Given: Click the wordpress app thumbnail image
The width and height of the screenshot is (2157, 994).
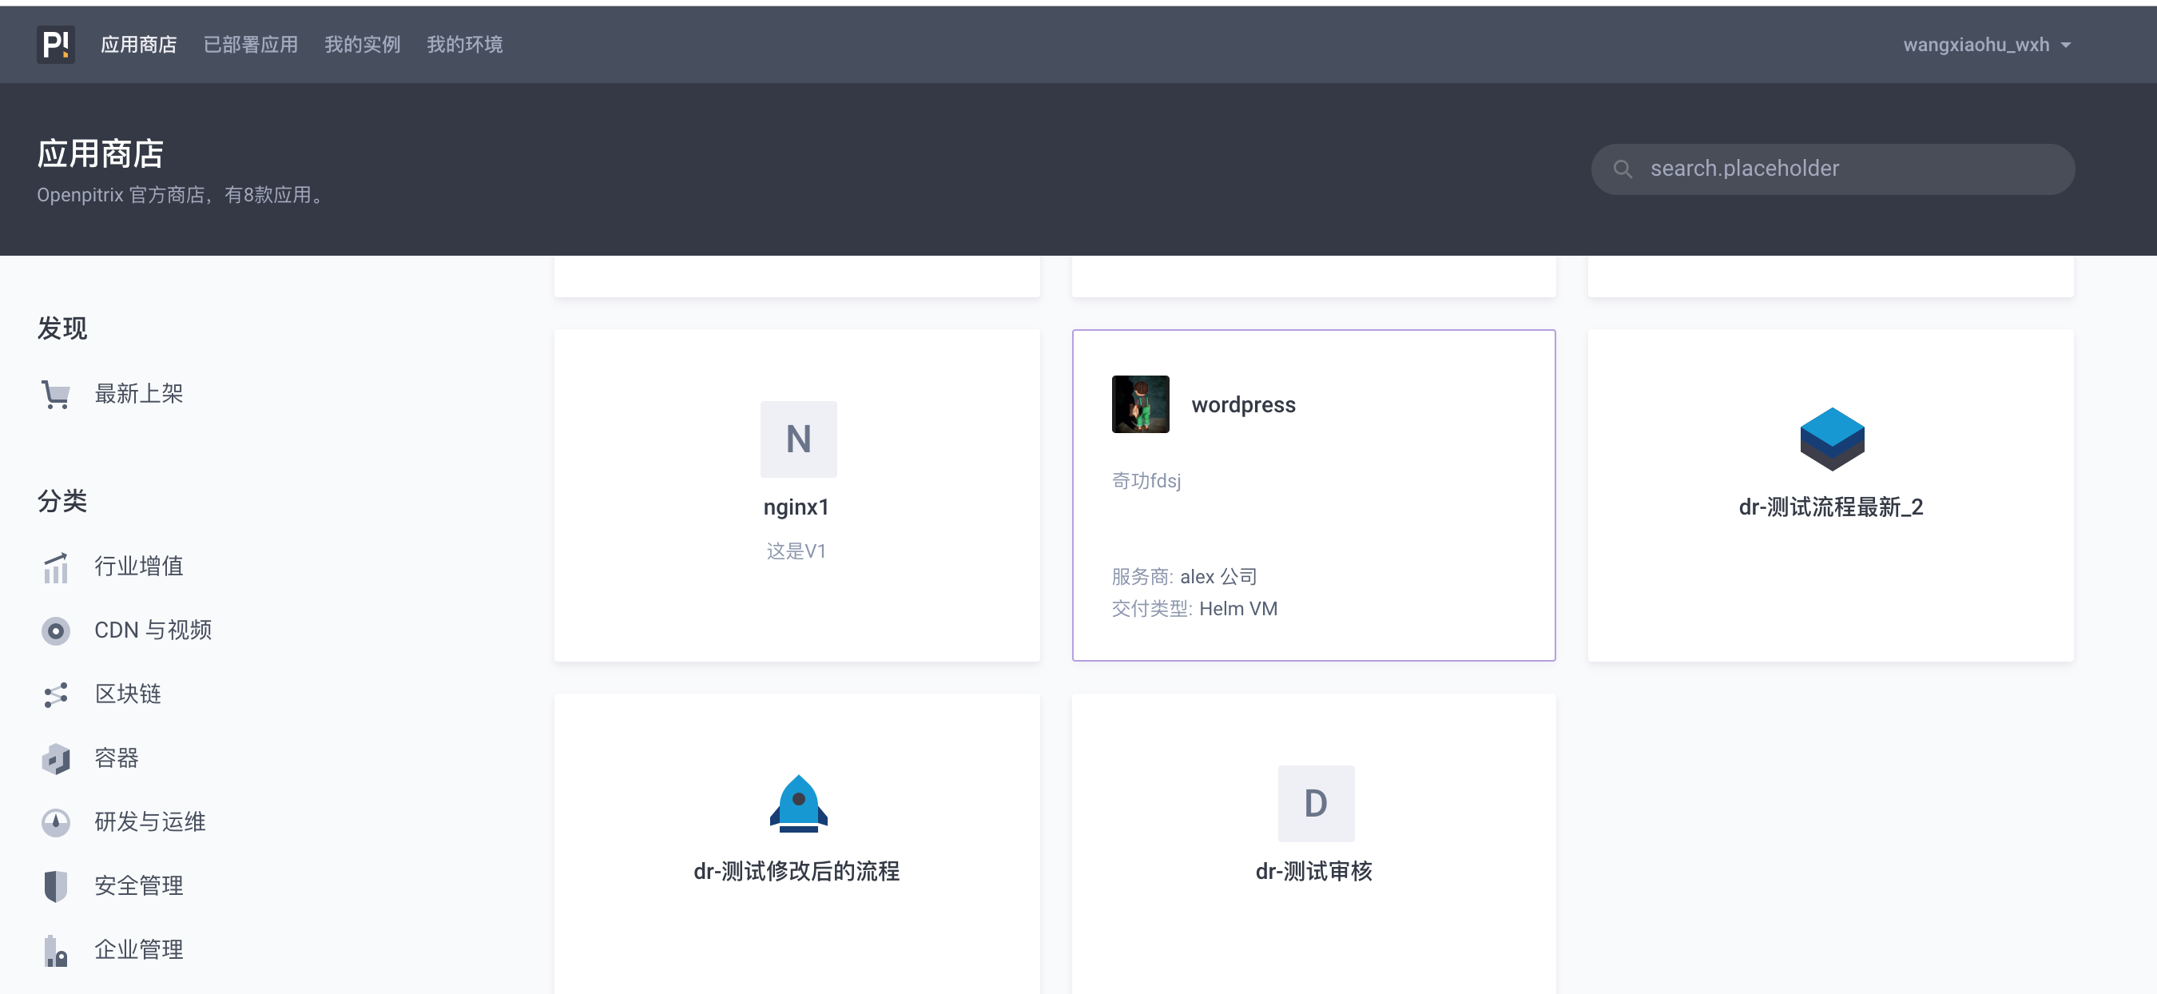Looking at the screenshot, I should [x=1141, y=404].
